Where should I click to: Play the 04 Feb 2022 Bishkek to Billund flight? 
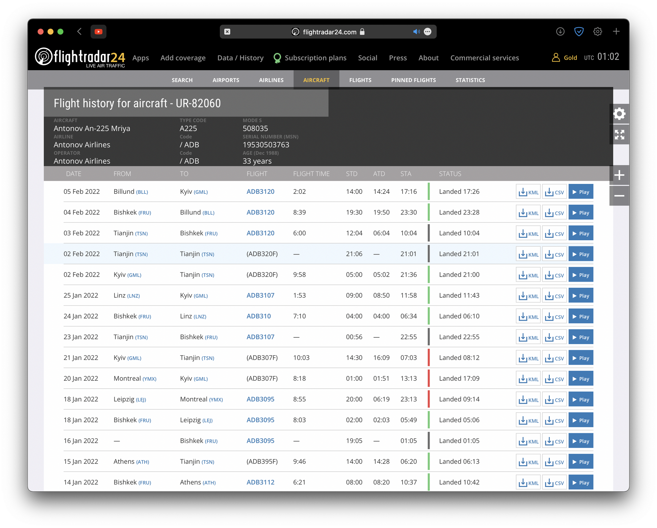pos(581,213)
